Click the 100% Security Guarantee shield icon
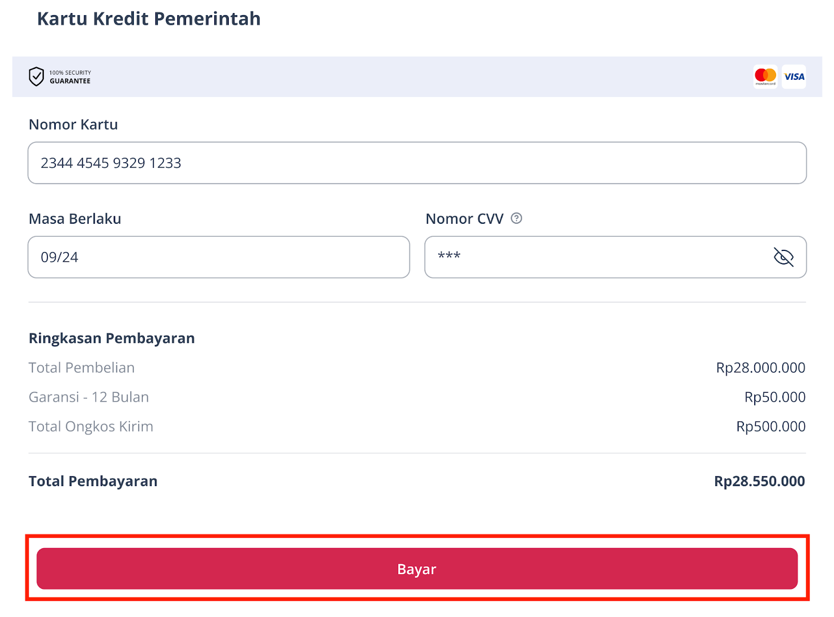Image resolution: width=834 pixels, height=617 pixels. (x=35, y=77)
